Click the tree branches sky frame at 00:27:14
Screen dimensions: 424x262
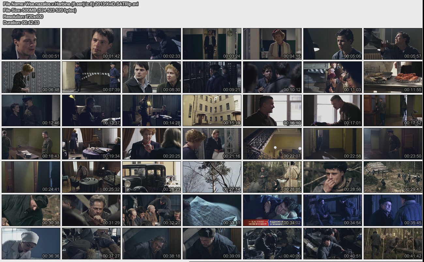click(x=212, y=177)
